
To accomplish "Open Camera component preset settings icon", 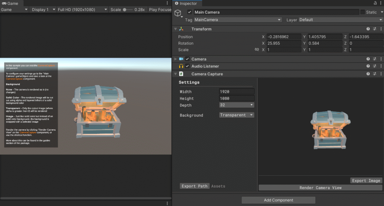I will [375, 59].
